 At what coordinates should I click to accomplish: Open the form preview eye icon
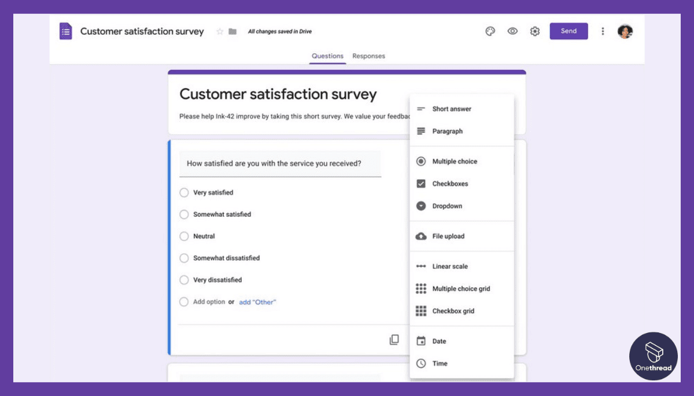tap(512, 31)
